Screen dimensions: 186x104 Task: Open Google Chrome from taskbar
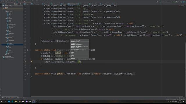(x=19, y=101)
